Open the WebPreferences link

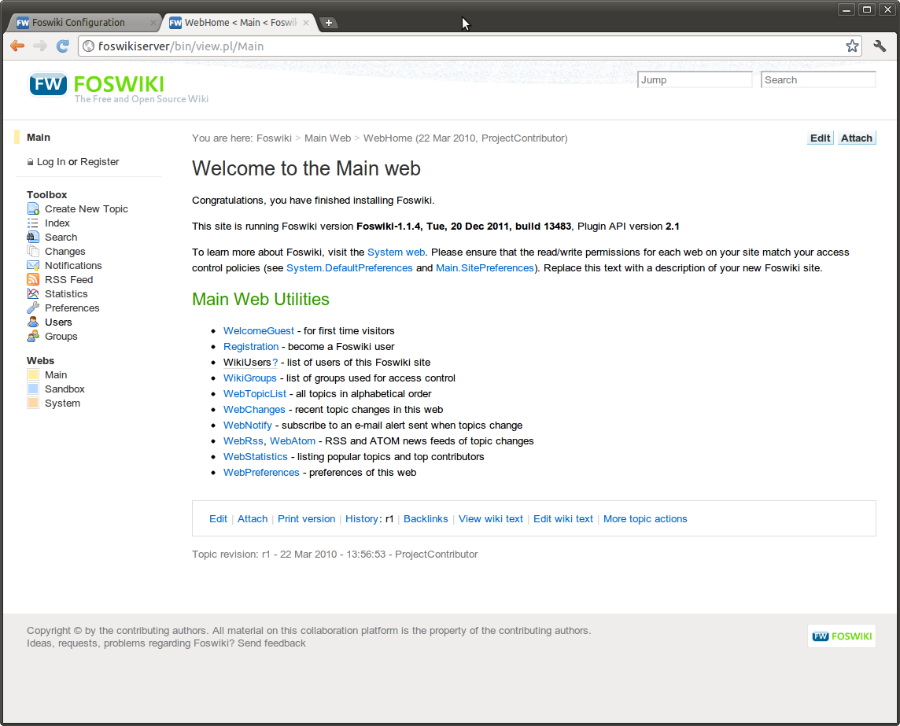(261, 472)
